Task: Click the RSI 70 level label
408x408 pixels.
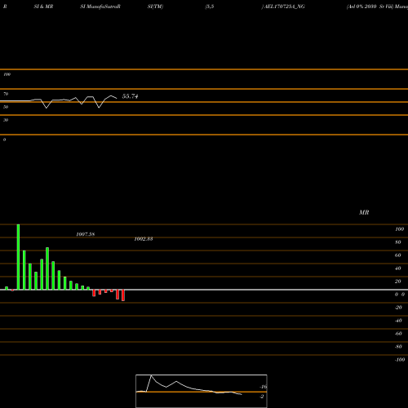Action: point(6,94)
